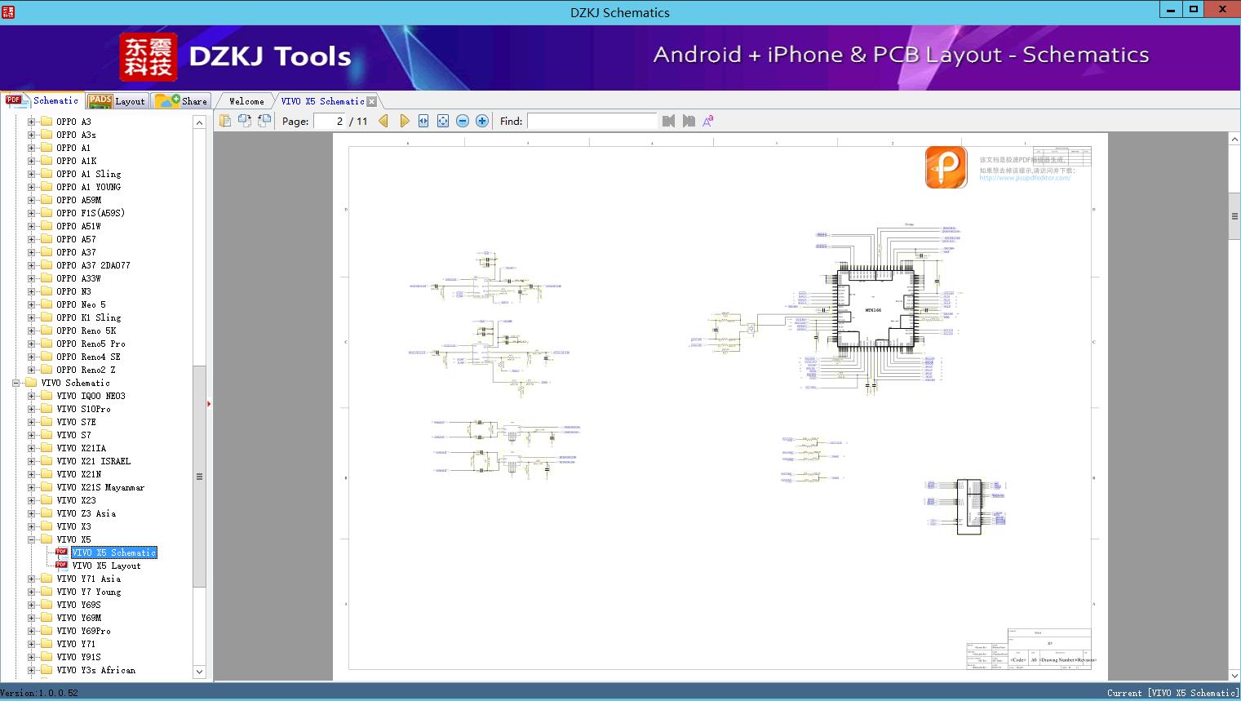Screen dimensions: 1241x701
Task: Click in the page number field
Action: tap(330, 121)
